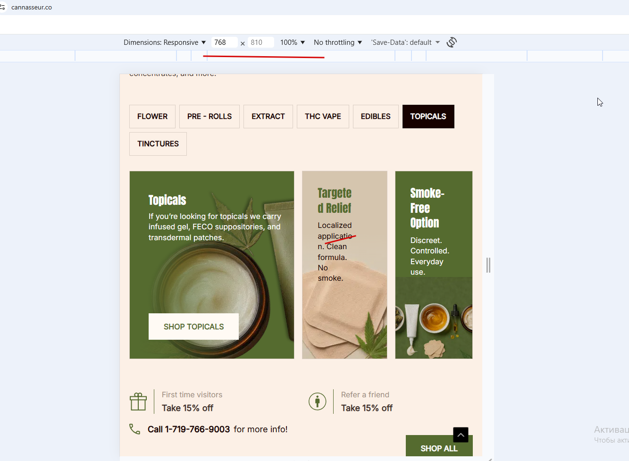Click the phone number 1-719-766-9003
The image size is (629, 461).
pos(197,429)
